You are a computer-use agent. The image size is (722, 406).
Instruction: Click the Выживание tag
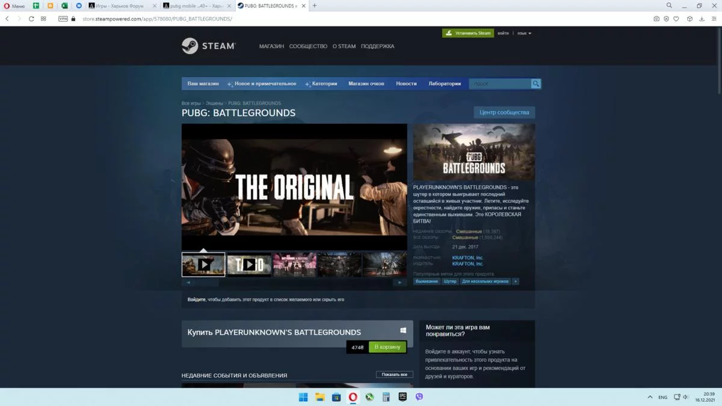click(x=427, y=281)
